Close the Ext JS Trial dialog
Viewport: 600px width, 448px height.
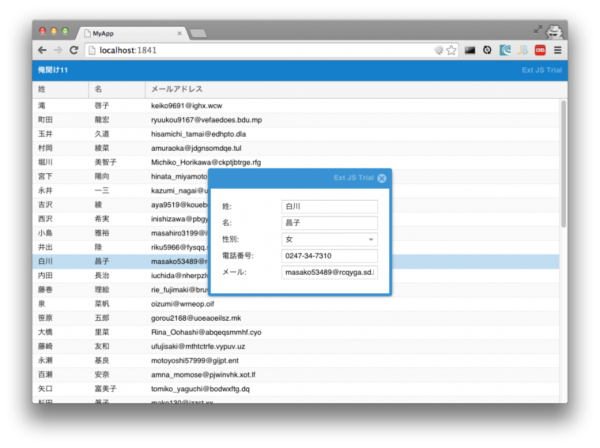click(x=381, y=178)
